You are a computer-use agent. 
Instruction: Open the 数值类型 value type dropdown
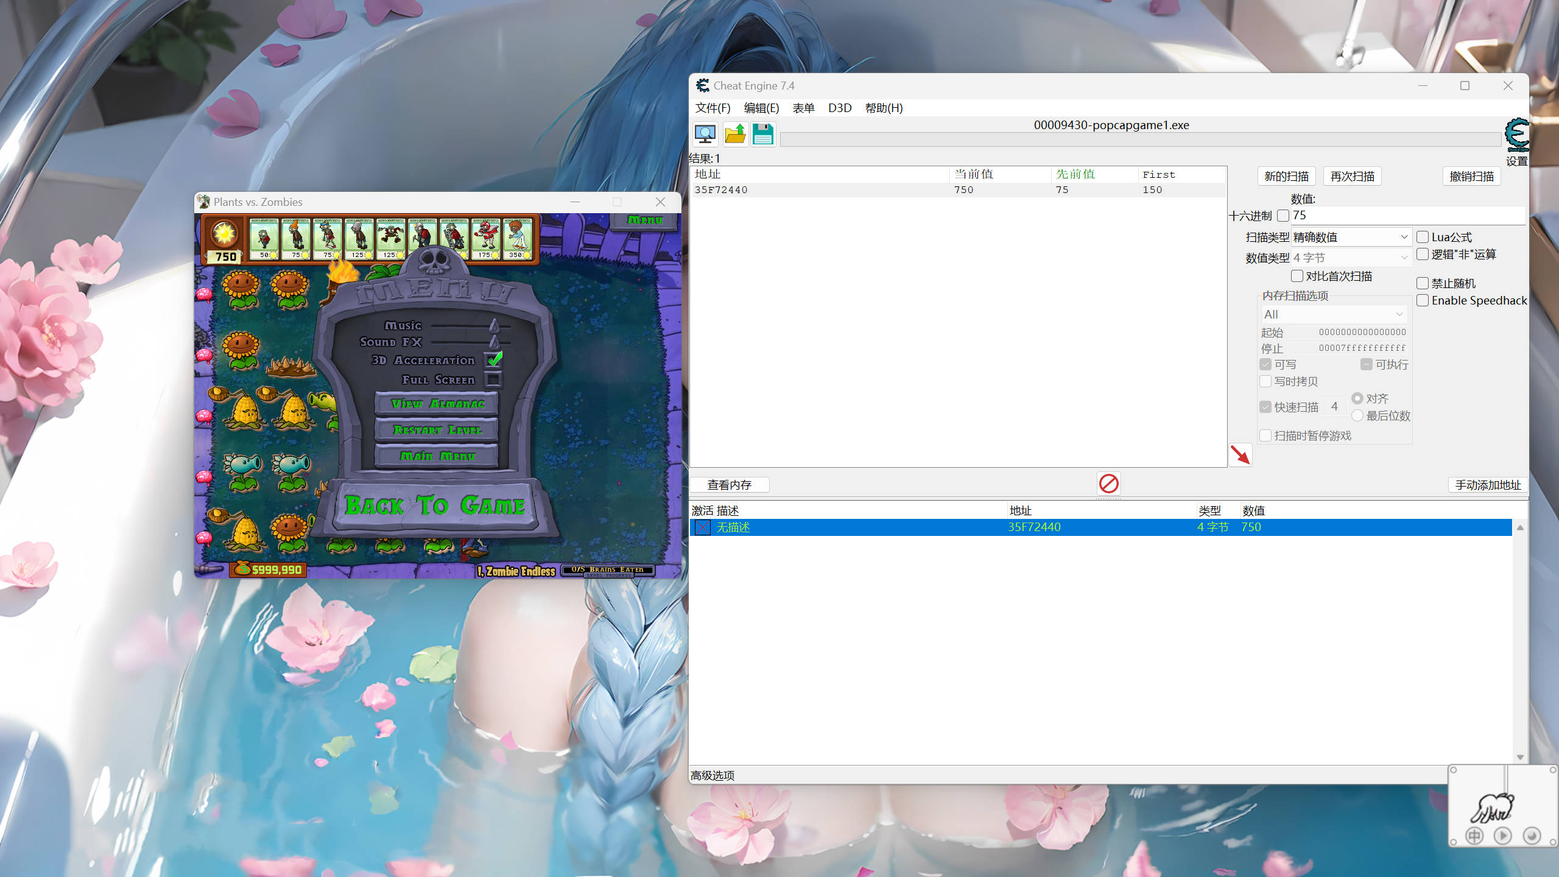click(x=1350, y=258)
